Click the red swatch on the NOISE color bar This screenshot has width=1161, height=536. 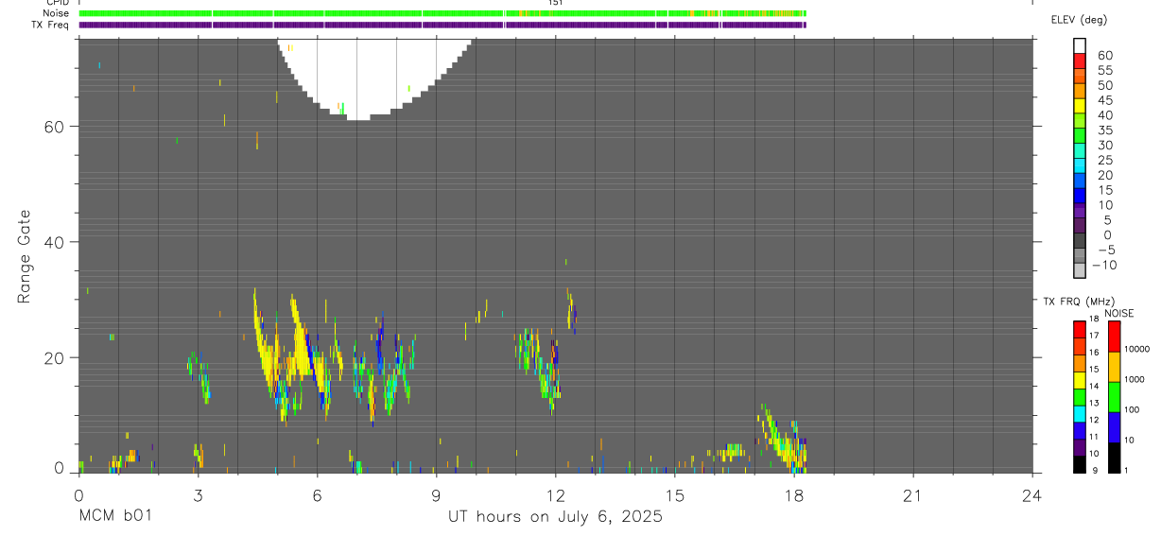(1114, 337)
